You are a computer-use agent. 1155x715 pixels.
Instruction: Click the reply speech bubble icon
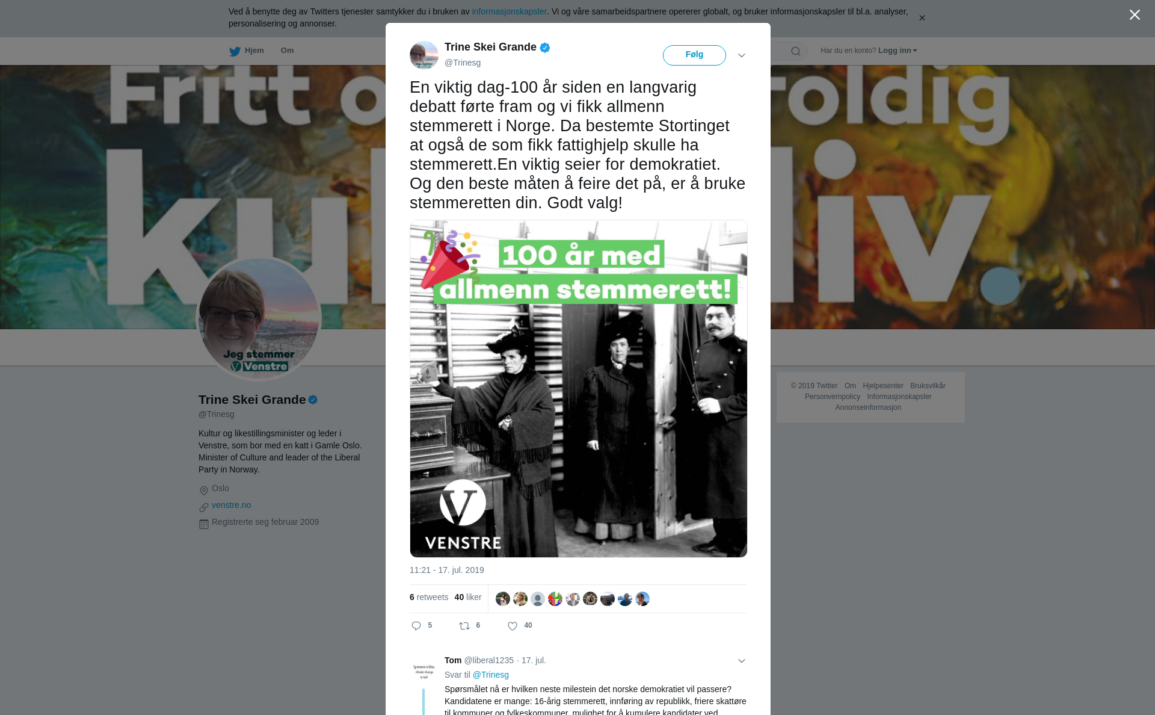(416, 626)
